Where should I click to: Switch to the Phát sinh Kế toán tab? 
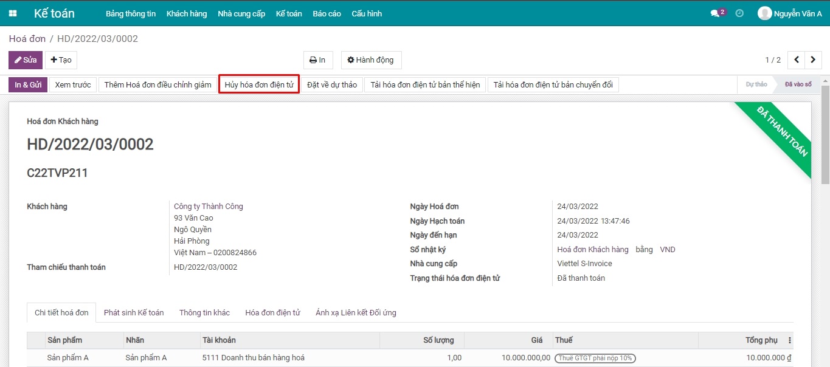point(135,312)
